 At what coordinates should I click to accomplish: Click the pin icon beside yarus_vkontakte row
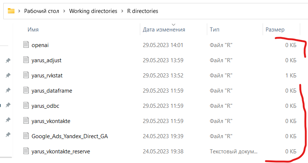tap(8, 120)
